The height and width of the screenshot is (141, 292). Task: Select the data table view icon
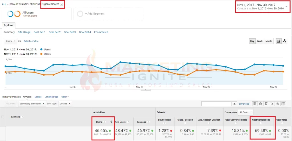pyautogui.click(x=255, y=104)
